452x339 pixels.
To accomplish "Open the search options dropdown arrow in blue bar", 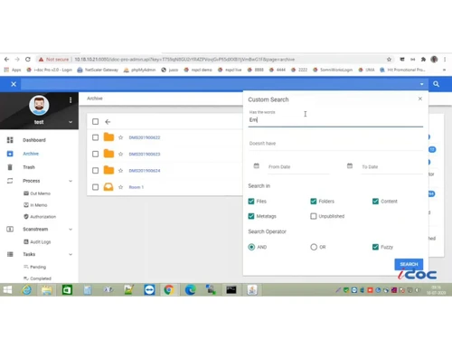I will click(x=421, y=84).
